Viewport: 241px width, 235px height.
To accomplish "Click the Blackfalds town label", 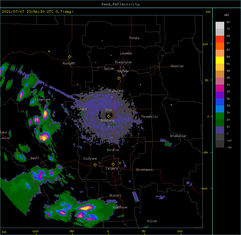I will [x=123, y=62].
